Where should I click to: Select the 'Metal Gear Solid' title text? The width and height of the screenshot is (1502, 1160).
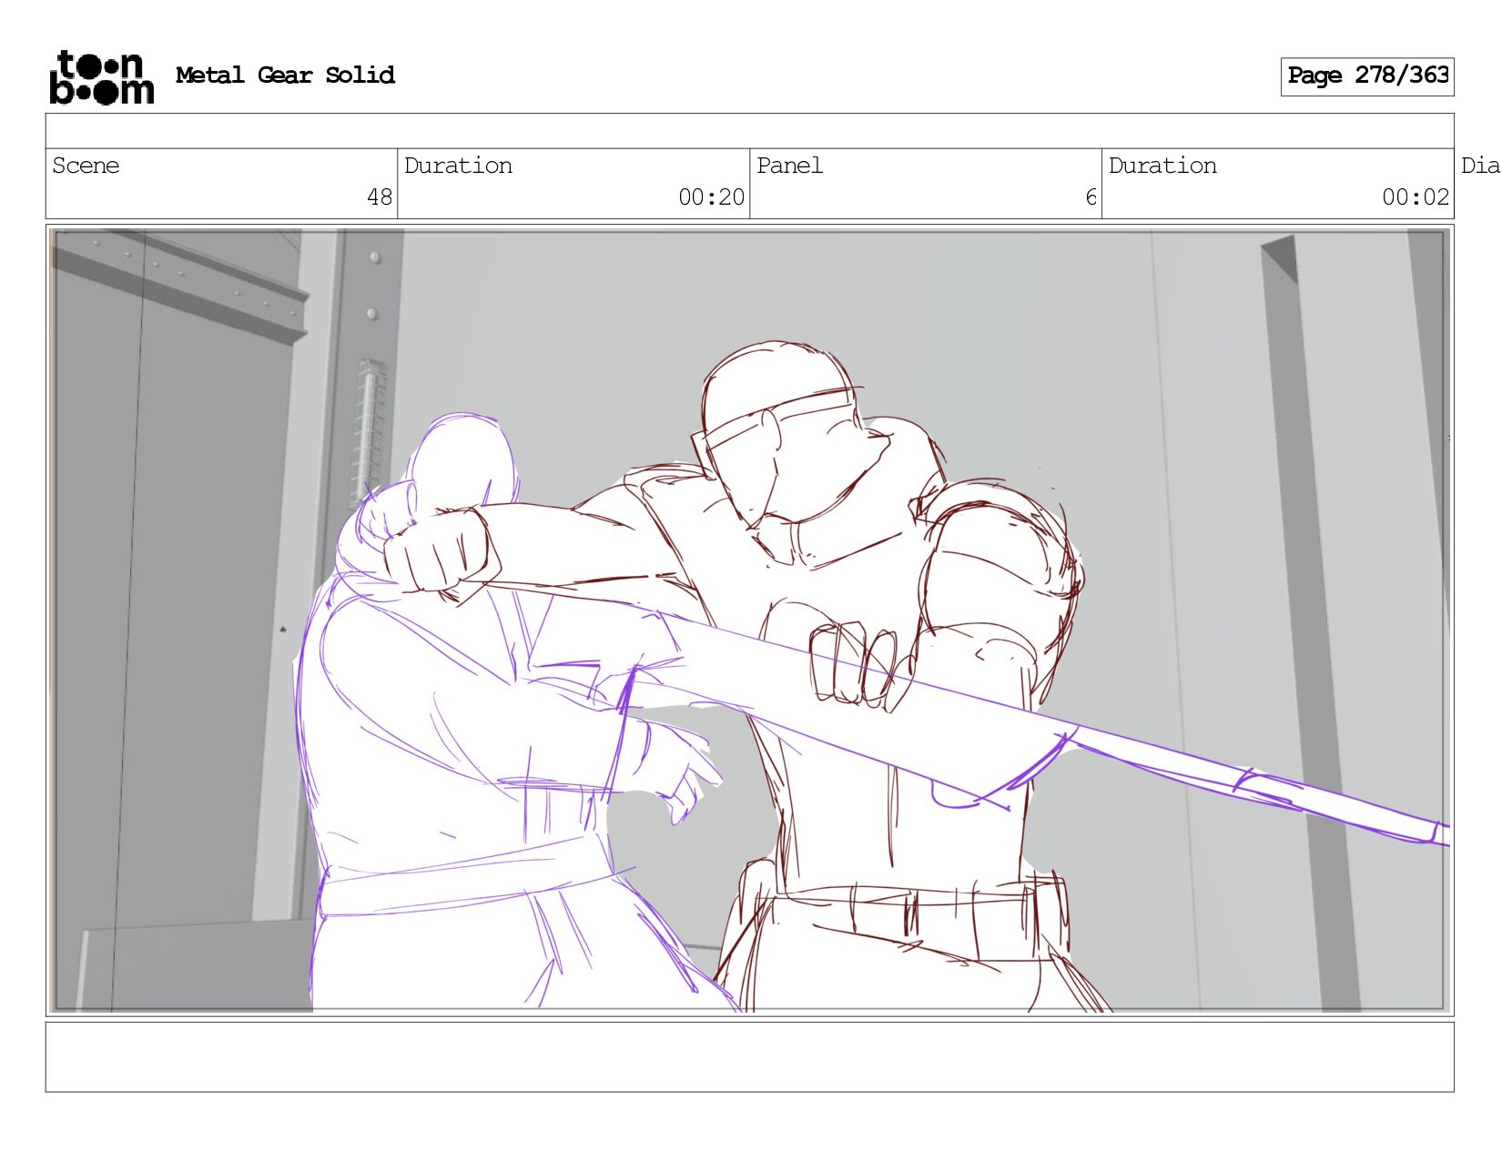tap(285, 76)
